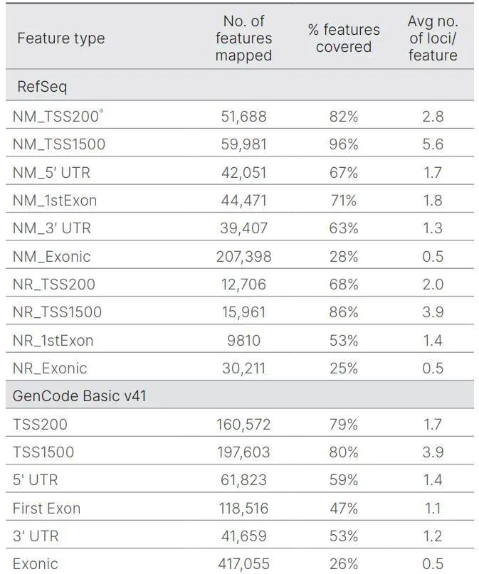Select the NR_TSS200 row label
Screen dimensions: 479x574
54,285
